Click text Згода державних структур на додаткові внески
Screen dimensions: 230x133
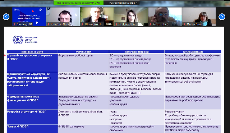pos(77,102)
